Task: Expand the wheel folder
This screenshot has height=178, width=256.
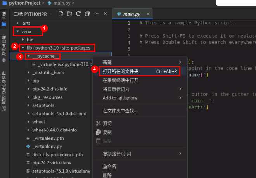Action: tap(29, 122)
